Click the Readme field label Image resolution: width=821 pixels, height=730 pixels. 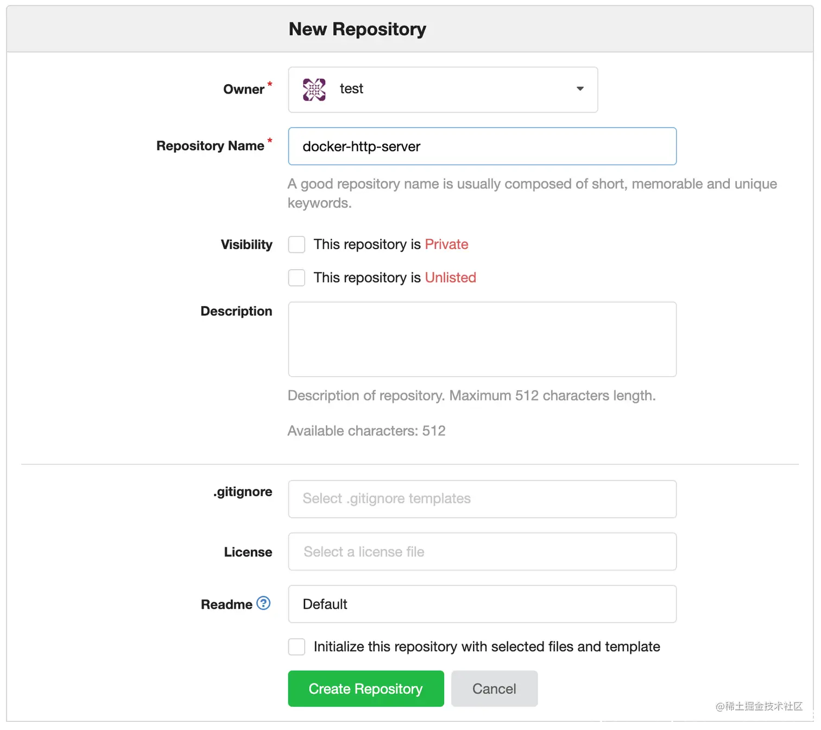click(226, 604)
